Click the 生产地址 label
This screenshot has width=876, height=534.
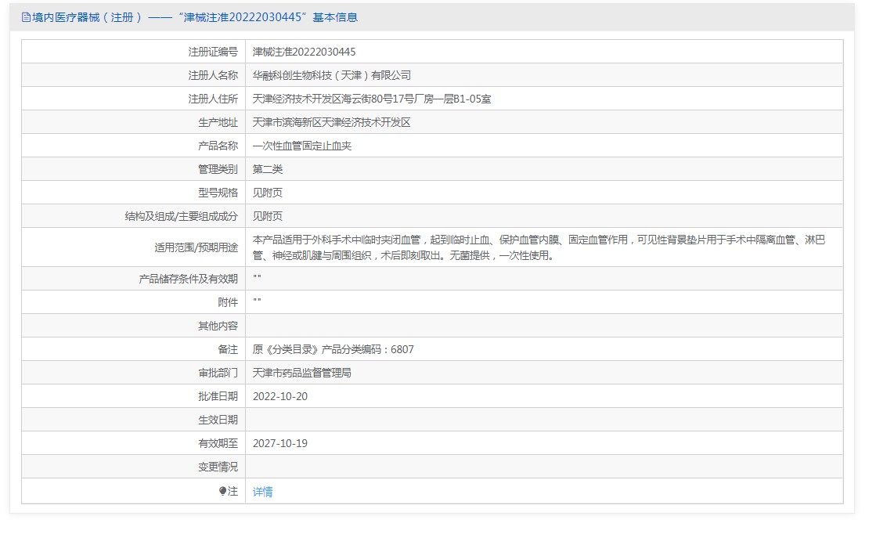218,122
